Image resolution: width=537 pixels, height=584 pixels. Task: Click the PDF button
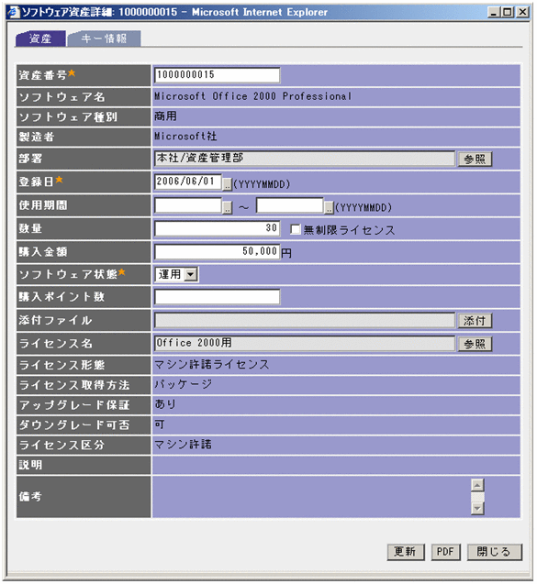(x=445, y=552)
